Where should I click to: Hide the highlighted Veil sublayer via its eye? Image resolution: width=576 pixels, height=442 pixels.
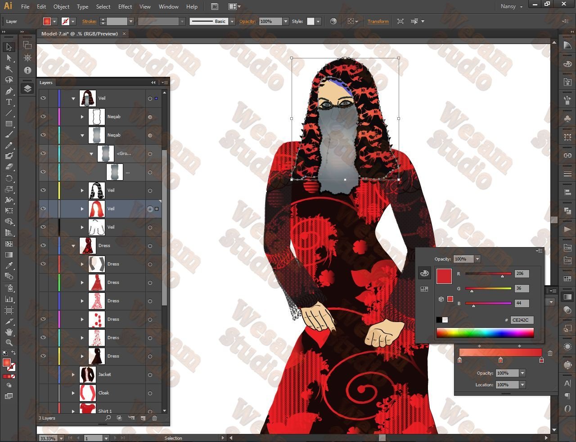(x=43, y=208)
